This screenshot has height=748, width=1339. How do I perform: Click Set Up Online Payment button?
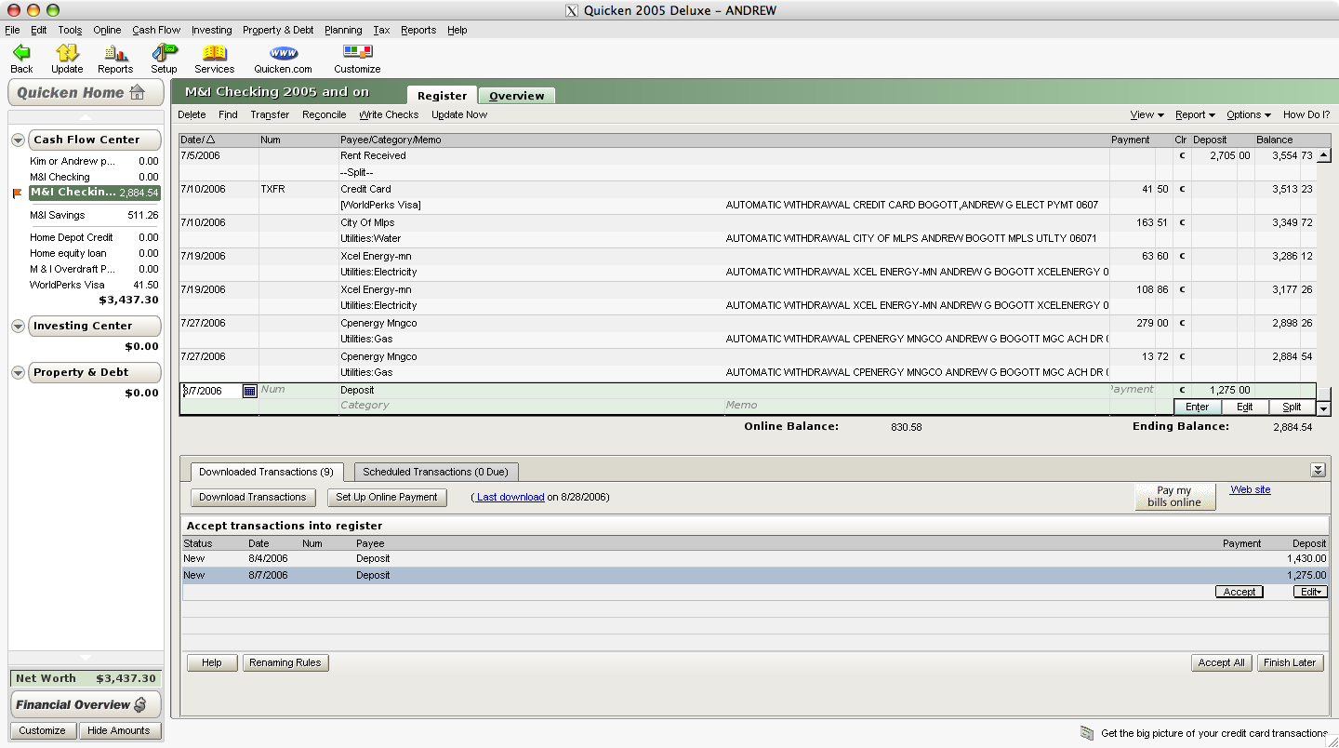[x=387, y=497]
